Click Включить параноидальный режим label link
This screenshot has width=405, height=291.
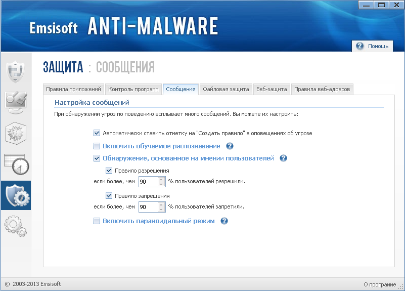[x=159, y=221]
